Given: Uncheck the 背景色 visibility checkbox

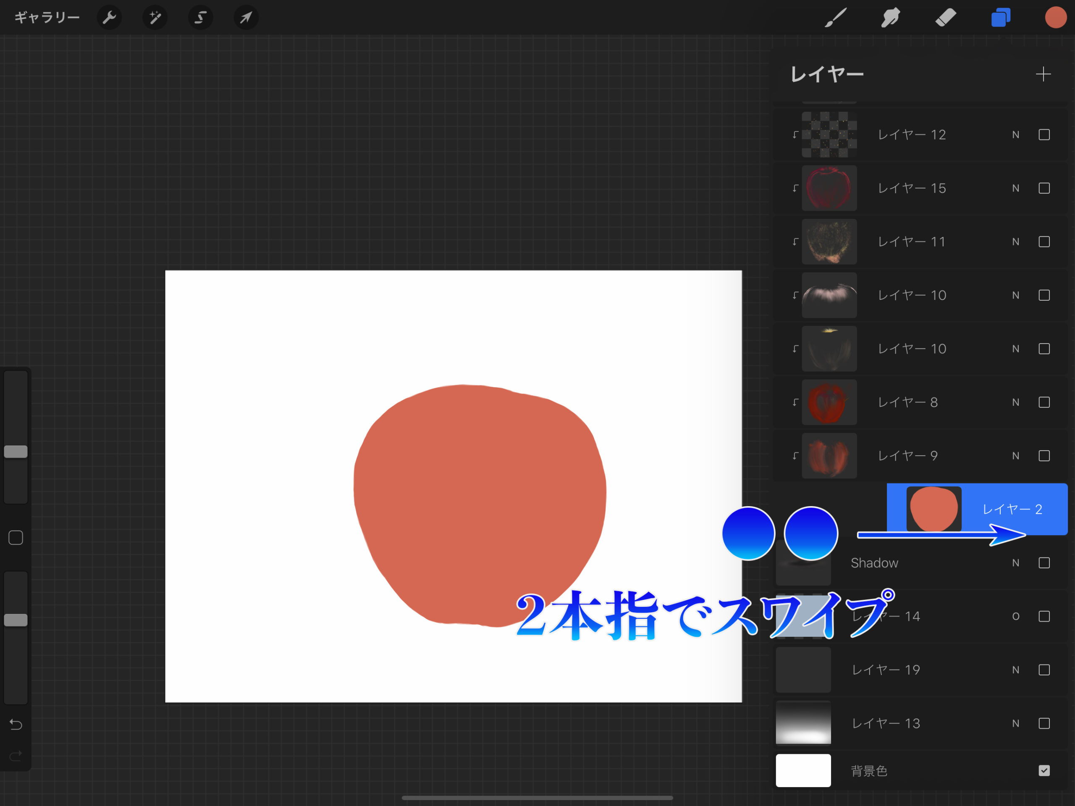Looking at the screenshot, I should click(1044, 771).
